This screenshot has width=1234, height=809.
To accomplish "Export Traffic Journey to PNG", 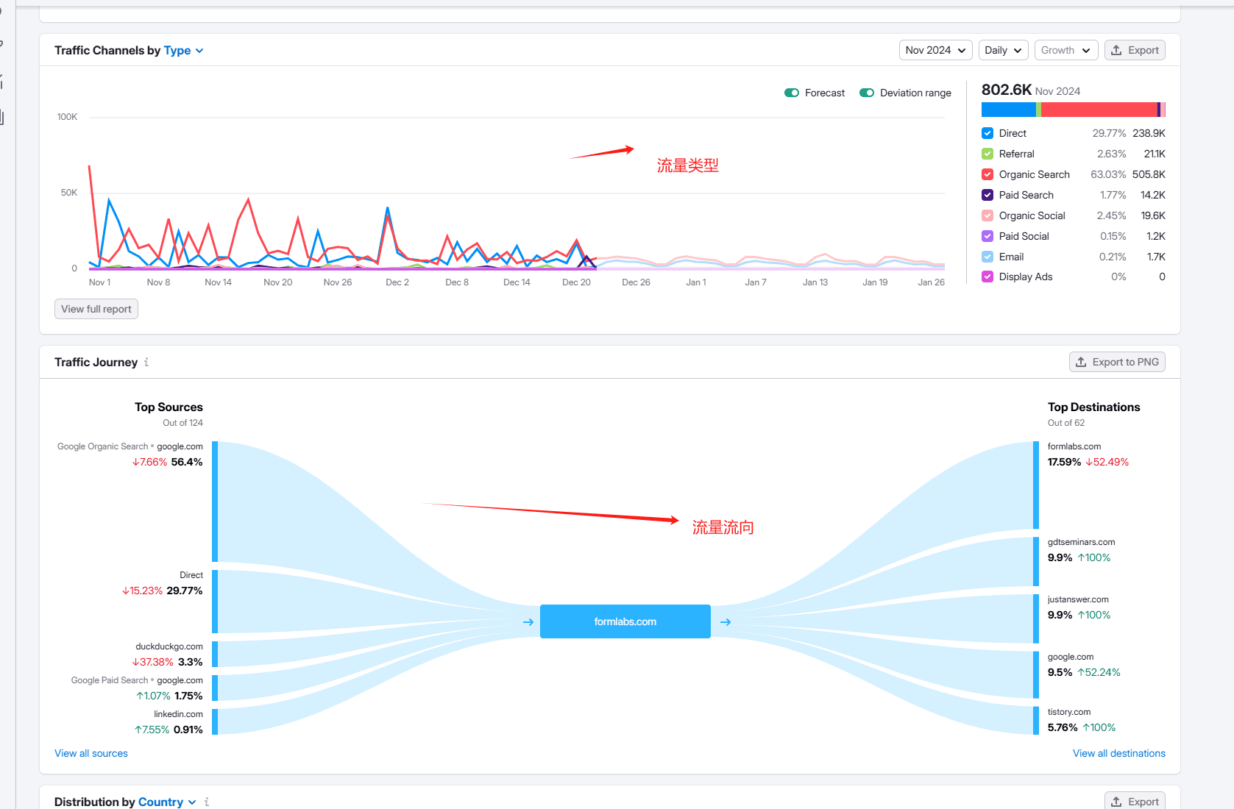I will 1117,362.
